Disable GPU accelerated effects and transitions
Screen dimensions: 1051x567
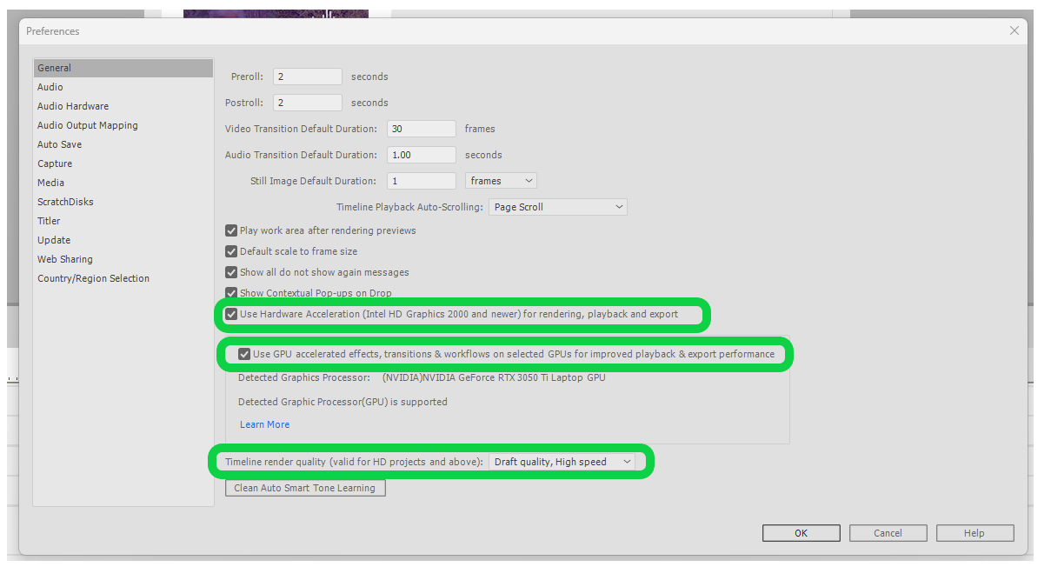244,354
